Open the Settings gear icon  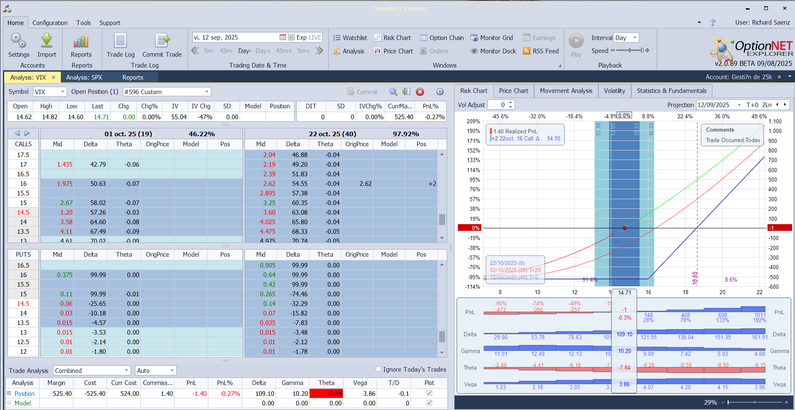click(x=18, y=41)
